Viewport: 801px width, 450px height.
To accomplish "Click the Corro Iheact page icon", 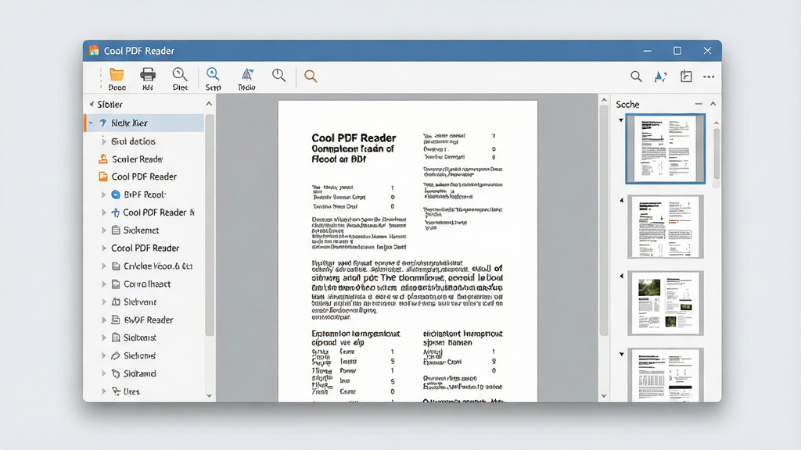I will (x=116, y=284).
